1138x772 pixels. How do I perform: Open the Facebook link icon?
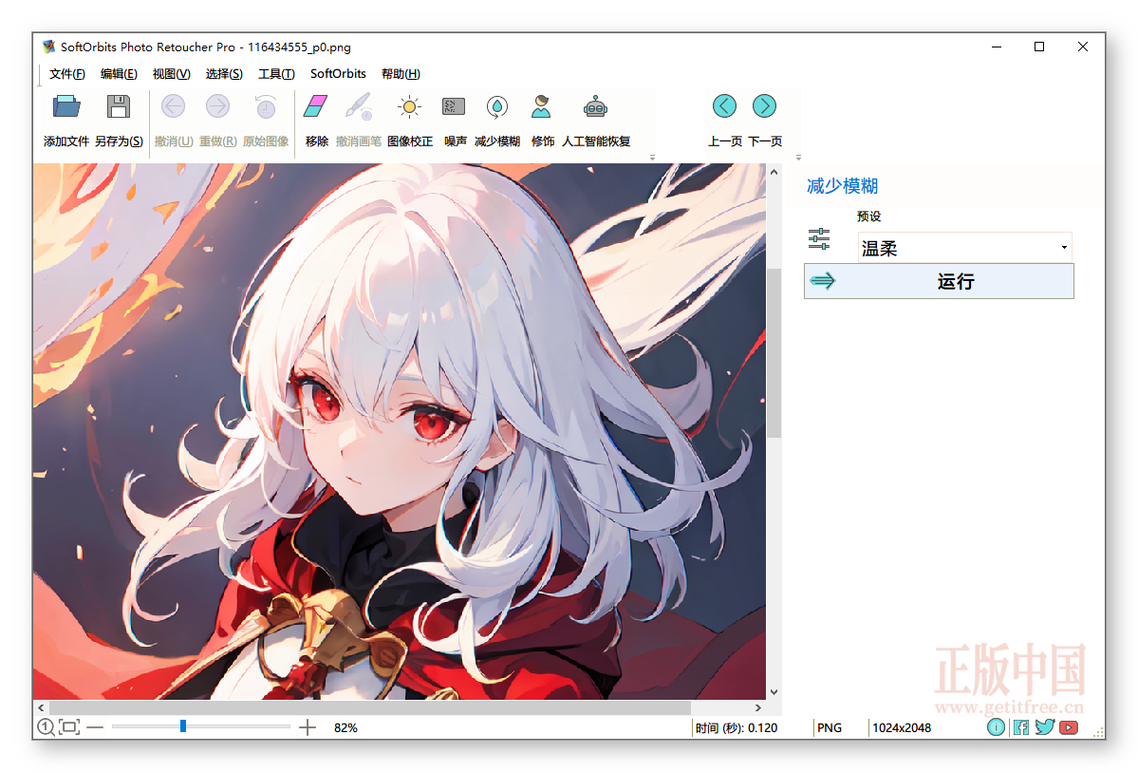click(1020, 727)
